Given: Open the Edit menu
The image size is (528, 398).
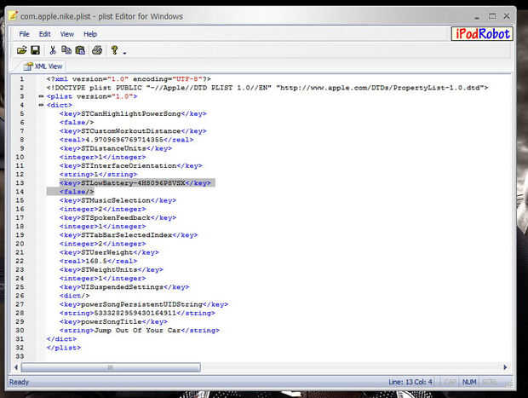Looking at the screenshot, I should click(45, 34).
